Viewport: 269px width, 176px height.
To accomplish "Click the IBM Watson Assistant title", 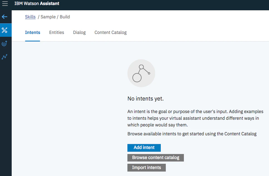I will pos(37,3).
